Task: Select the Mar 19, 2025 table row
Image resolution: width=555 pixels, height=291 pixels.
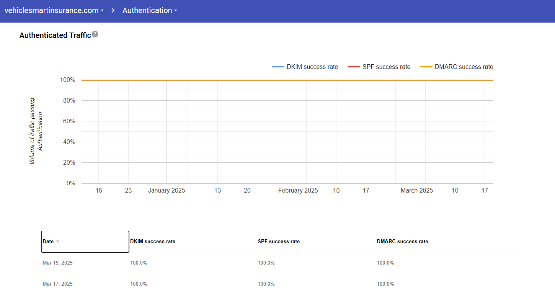Action: (57, 263)
